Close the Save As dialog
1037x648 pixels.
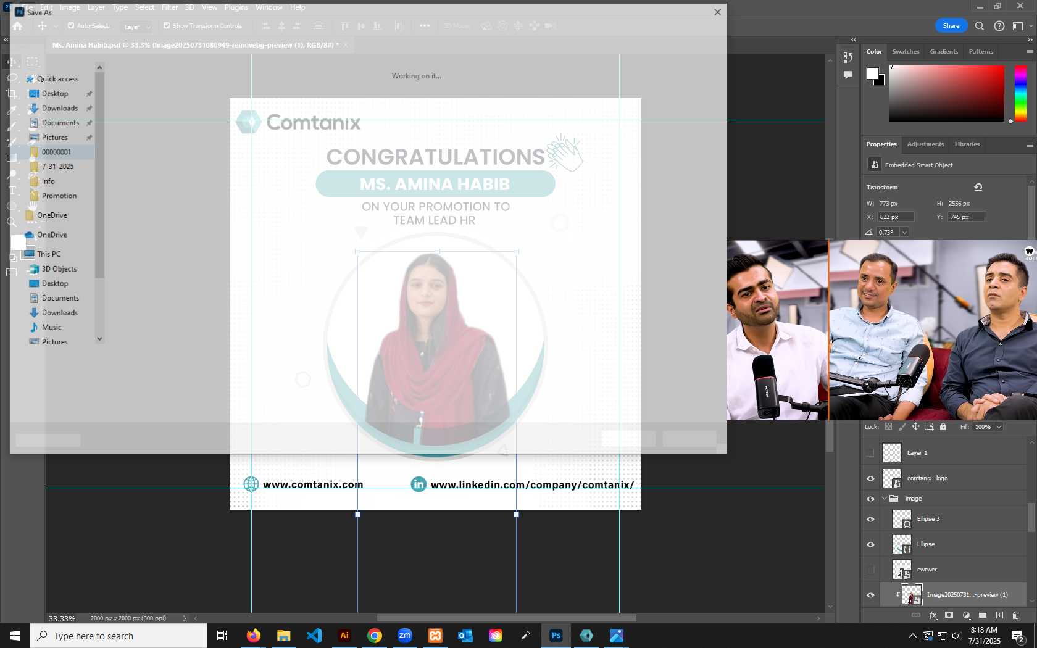(x=717, y=12)
